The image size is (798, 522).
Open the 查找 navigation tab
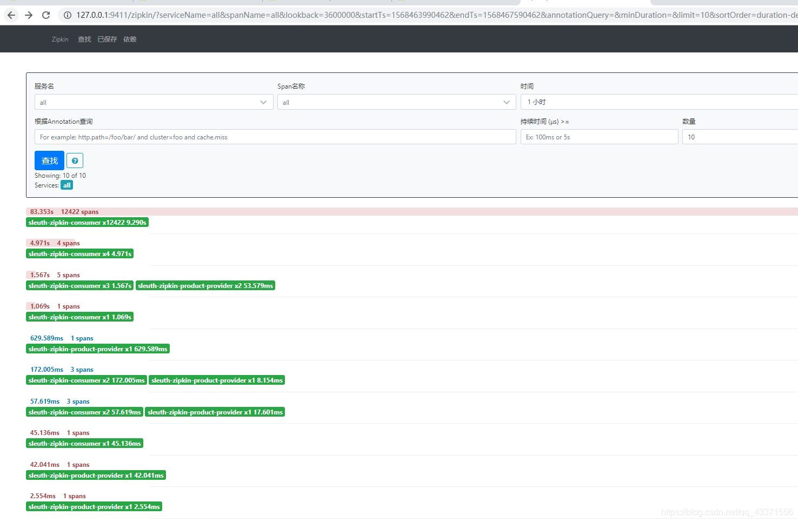pyautogui.click(x=84, y=39)
